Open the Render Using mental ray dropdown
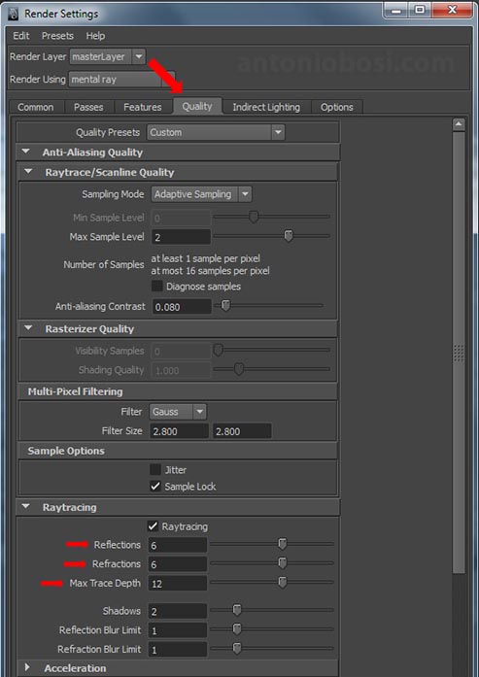The height and width of the screenshot is (677, 479). (x=121, y=80)
